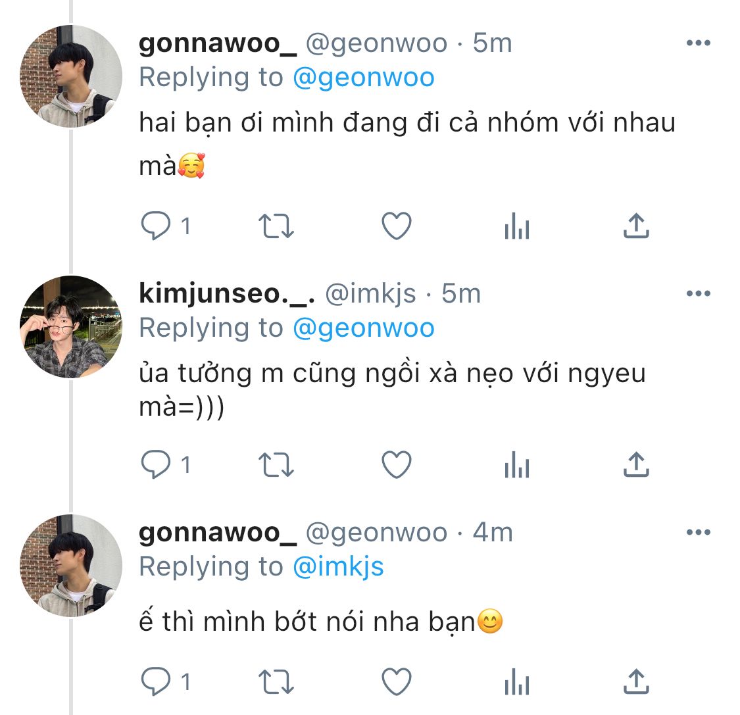Share kimjunseo's tweet
Screen dimensions: 740x715
[x=636, y=465]
